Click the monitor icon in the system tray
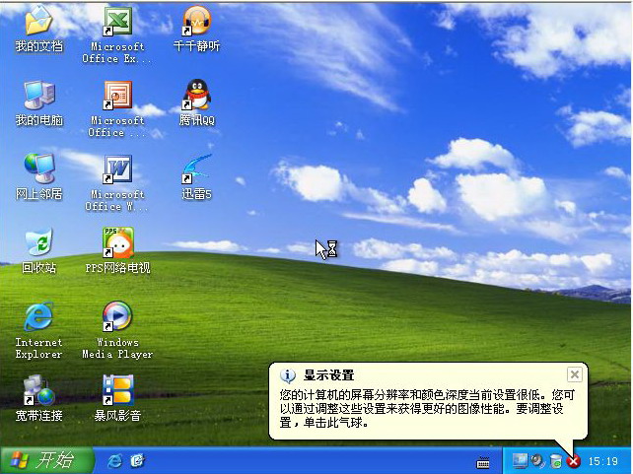Image resolution: width=633 pixels, height=474 pixels. pos(520,460)
